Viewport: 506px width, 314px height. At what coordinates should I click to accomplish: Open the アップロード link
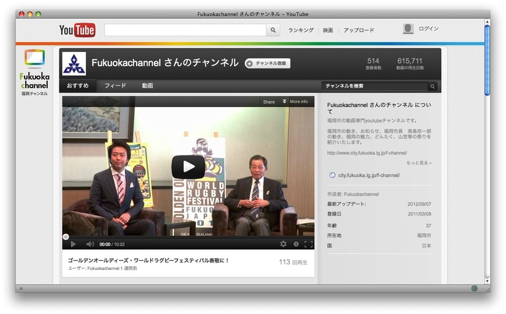coord(358,30)
